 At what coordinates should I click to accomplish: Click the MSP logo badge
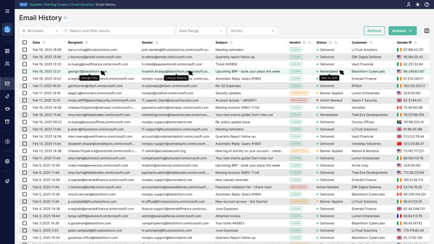tap(24, 4)
